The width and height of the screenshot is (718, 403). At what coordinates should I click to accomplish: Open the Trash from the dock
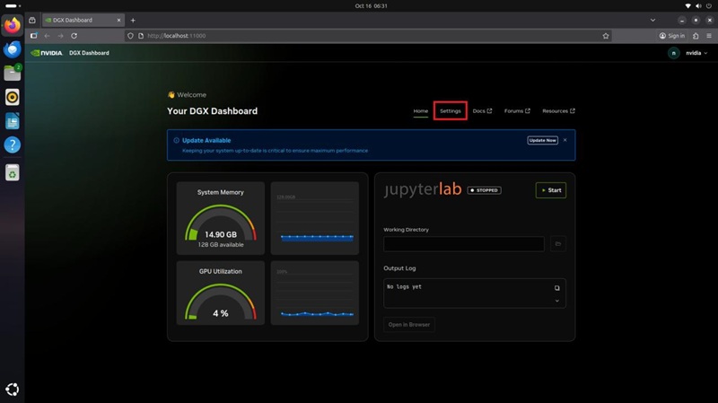coord(13,172)
